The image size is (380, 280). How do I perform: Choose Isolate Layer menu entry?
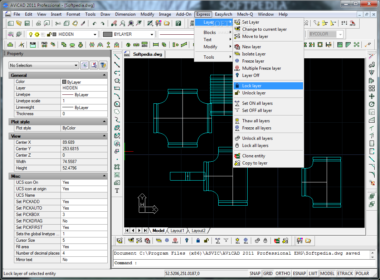pyautogui.click(x=268, y=54)
